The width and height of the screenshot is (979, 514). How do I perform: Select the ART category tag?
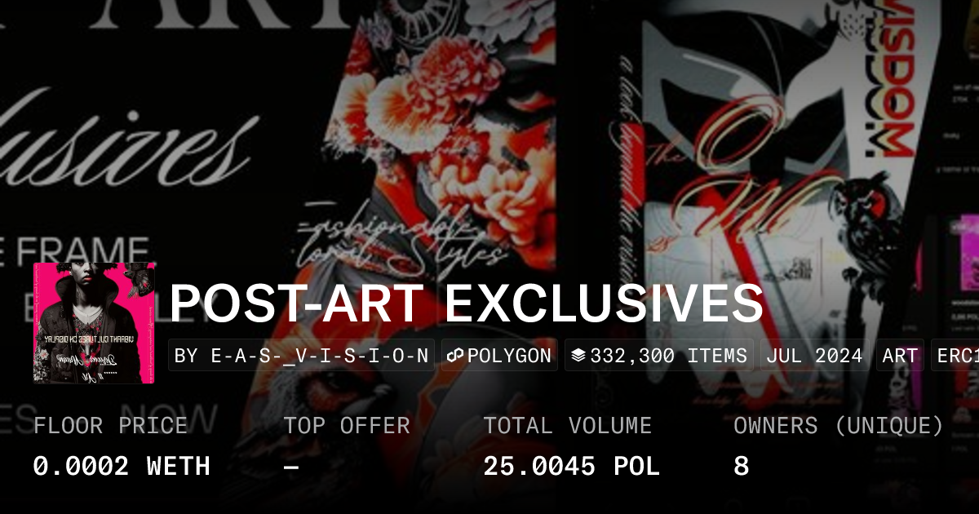point(900,356)
